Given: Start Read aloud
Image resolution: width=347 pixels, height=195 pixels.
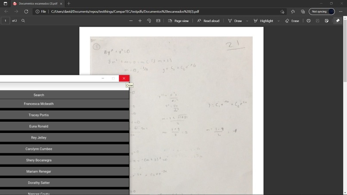Looking at the screenshot, I should tap(208, 21).
